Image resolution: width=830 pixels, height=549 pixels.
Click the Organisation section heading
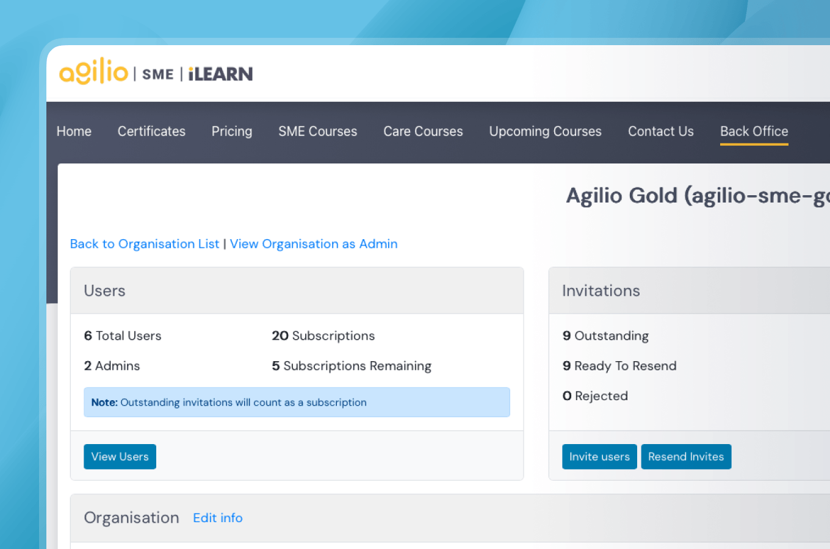[x=131, y=518]
